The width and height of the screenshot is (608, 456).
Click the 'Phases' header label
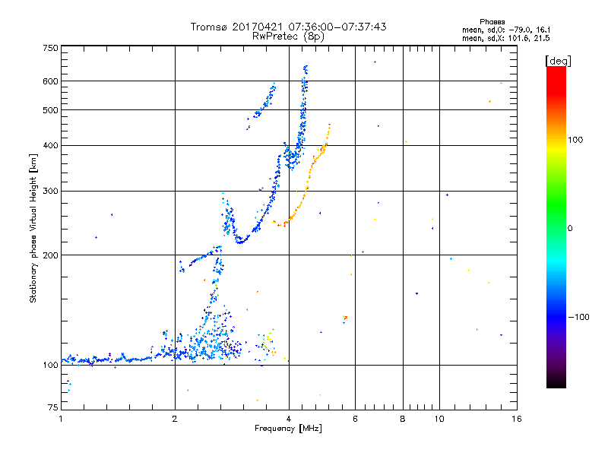coord(492,22)
